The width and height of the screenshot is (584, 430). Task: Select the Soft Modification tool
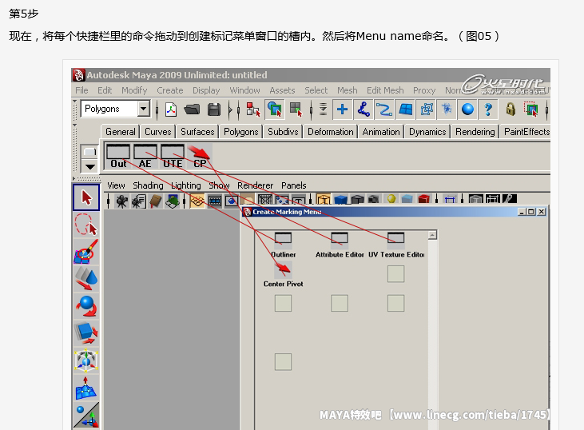(86, 388)
